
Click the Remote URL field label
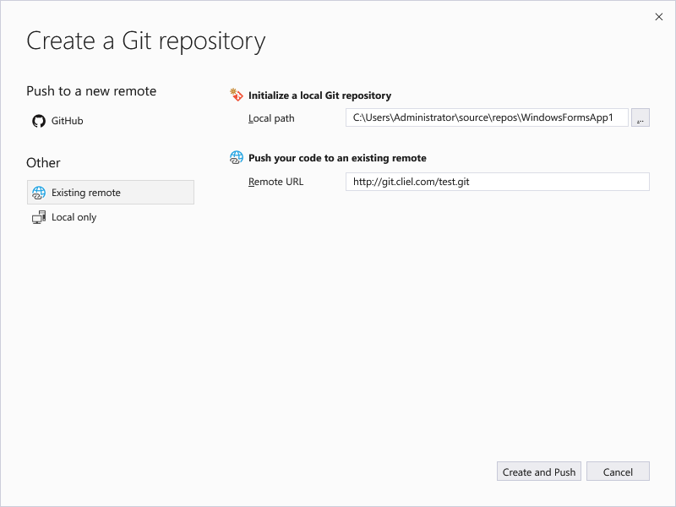pyautogui.click(x=276, y=182)
